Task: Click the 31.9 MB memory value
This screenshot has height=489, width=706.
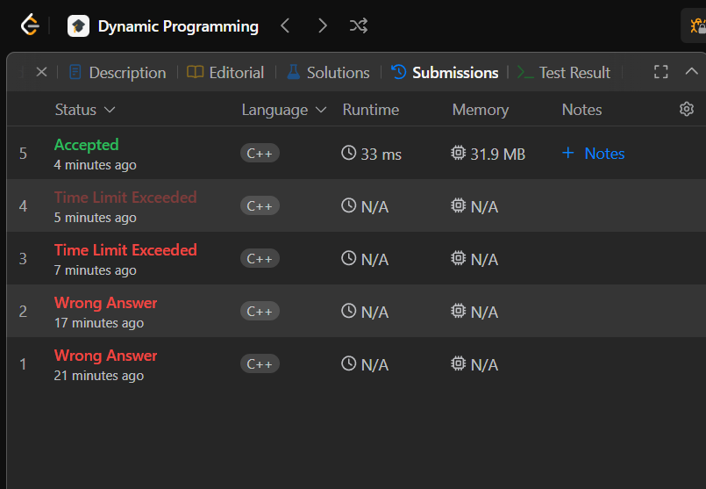Action: (498, 155)
